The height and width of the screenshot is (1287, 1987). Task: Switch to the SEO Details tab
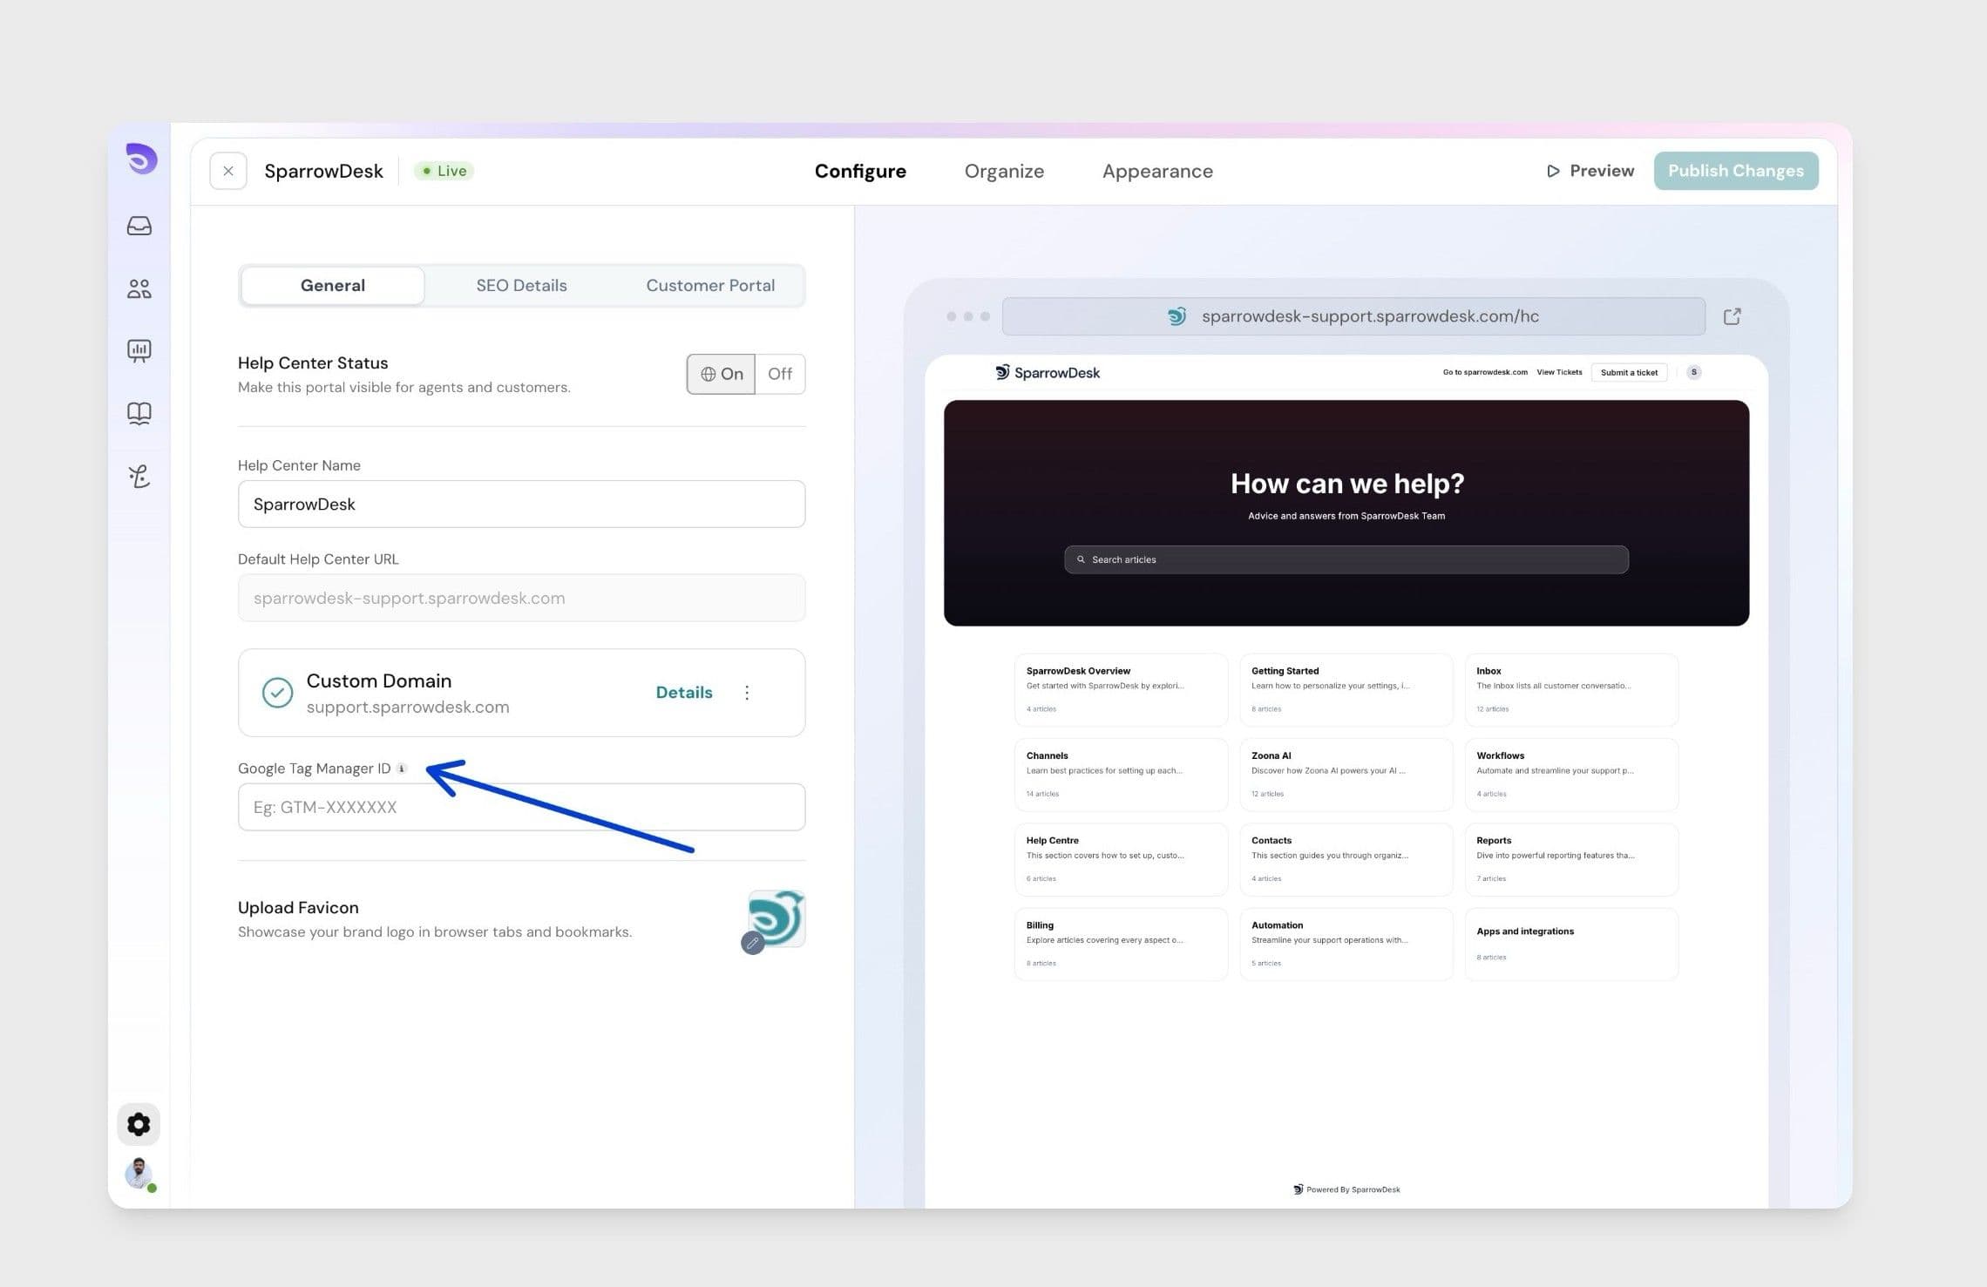point(521,286)
